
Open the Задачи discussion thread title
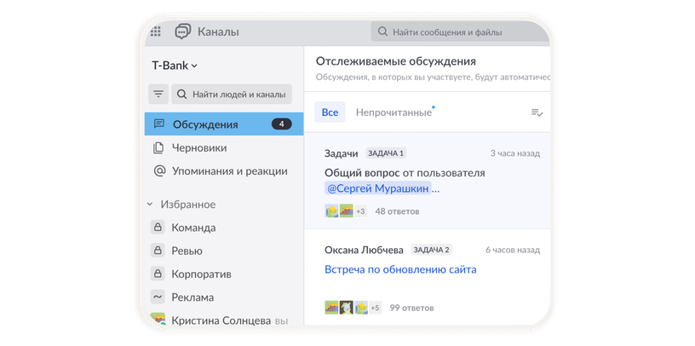point(342,153)
